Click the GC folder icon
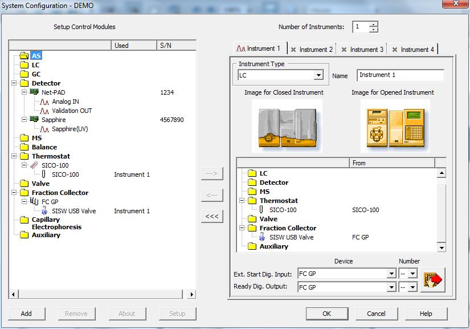This screenshot has width=470, height=329. click(24, 74)
